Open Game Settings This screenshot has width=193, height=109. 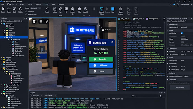tap(121, 11)
